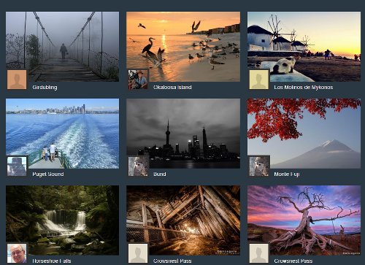Click the man's avatar beside Horseshoe Falls
Image resolution: width=365 pixels, height=265 pixels.
[17, 253]
